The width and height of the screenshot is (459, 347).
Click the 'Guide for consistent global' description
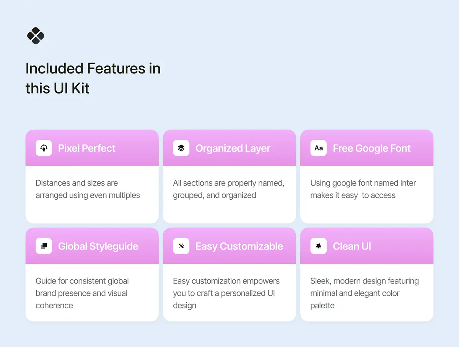click(82, 293)
